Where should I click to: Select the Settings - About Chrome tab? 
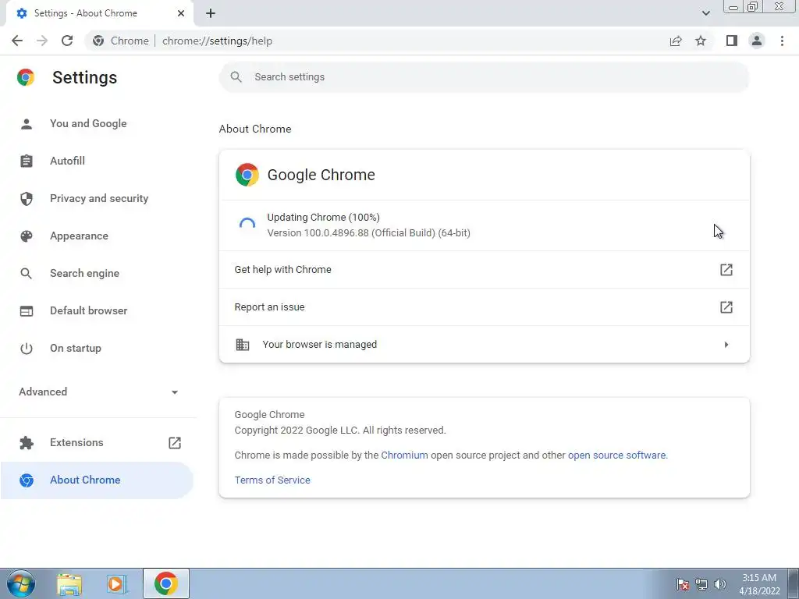click(x=99, y=13)
